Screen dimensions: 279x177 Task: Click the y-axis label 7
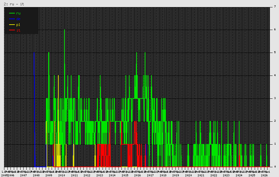pos(275,7)
